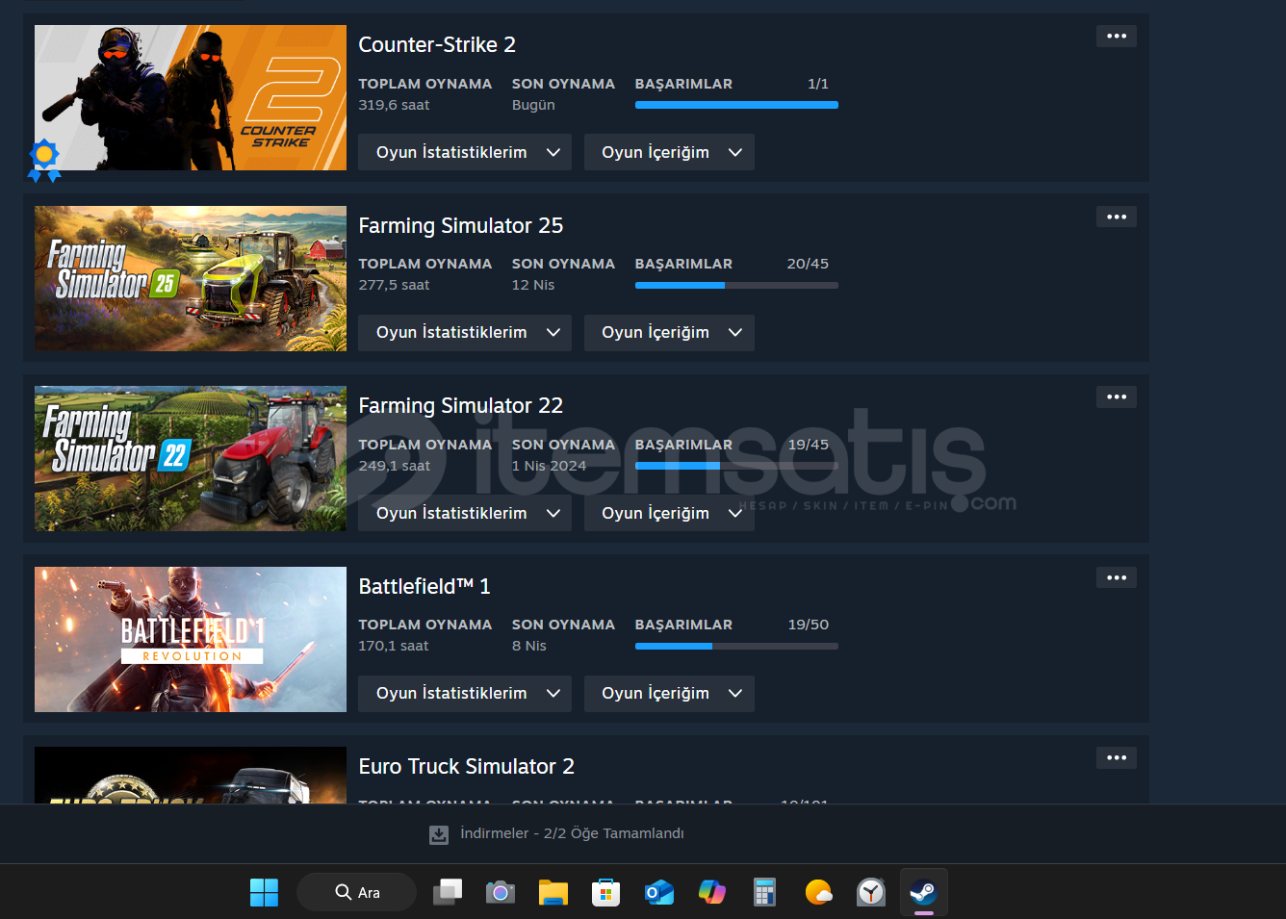Expand Oyun İçeriğim for Farming Simulator 22
1286x919 pixels.
tap(669, 513)
